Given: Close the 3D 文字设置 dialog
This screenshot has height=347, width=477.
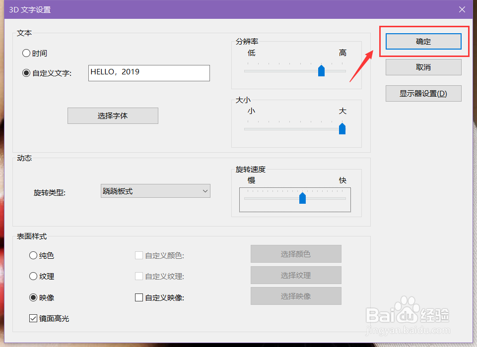Looking at the screenshot, I should pyautogui.click(x=463, y=9).
